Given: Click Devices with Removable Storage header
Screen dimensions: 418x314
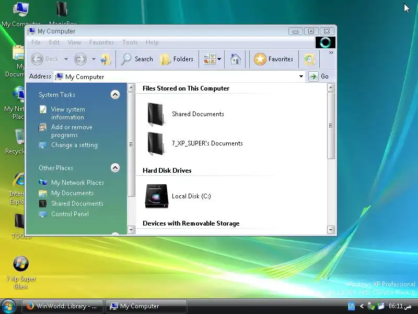Looking at the screenshot, I should tap(191, 223).
